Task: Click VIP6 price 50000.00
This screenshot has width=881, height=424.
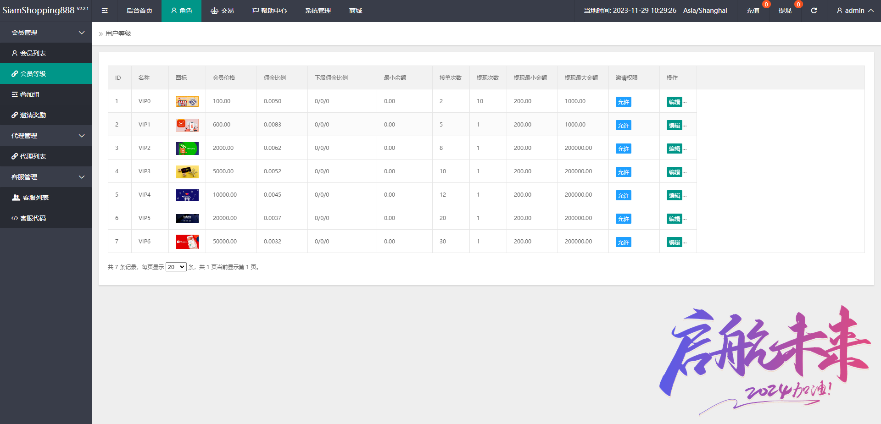Action: pyautogui.click(x=225, y=242)
